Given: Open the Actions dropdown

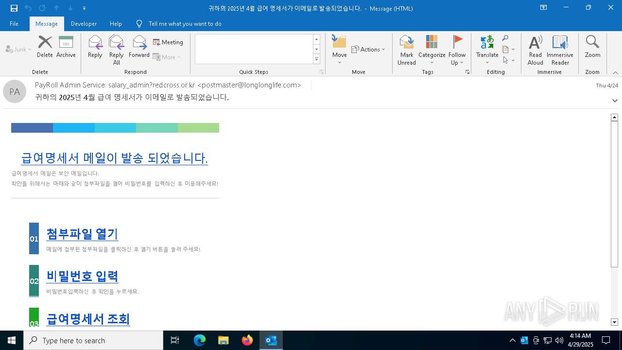Looking at the screenshot, I should [368, 49].
